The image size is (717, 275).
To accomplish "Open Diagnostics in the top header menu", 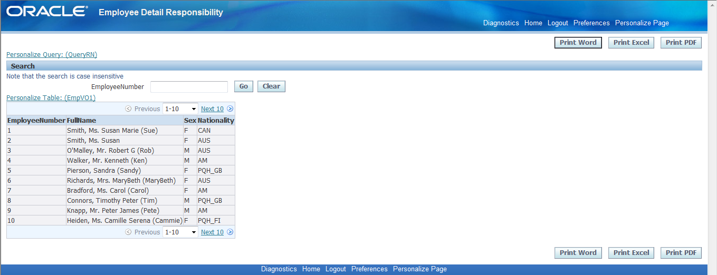I will click(501, 23).
